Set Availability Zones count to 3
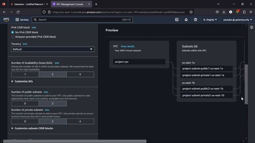Viewport: 255px width, 143px height. 80,74
